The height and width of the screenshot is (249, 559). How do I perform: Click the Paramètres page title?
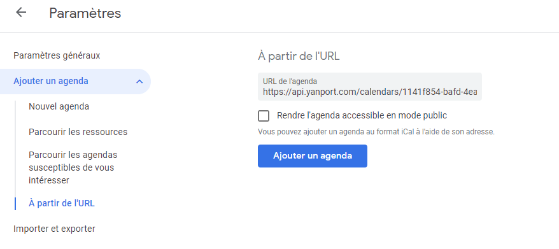(x=85, y=13)
